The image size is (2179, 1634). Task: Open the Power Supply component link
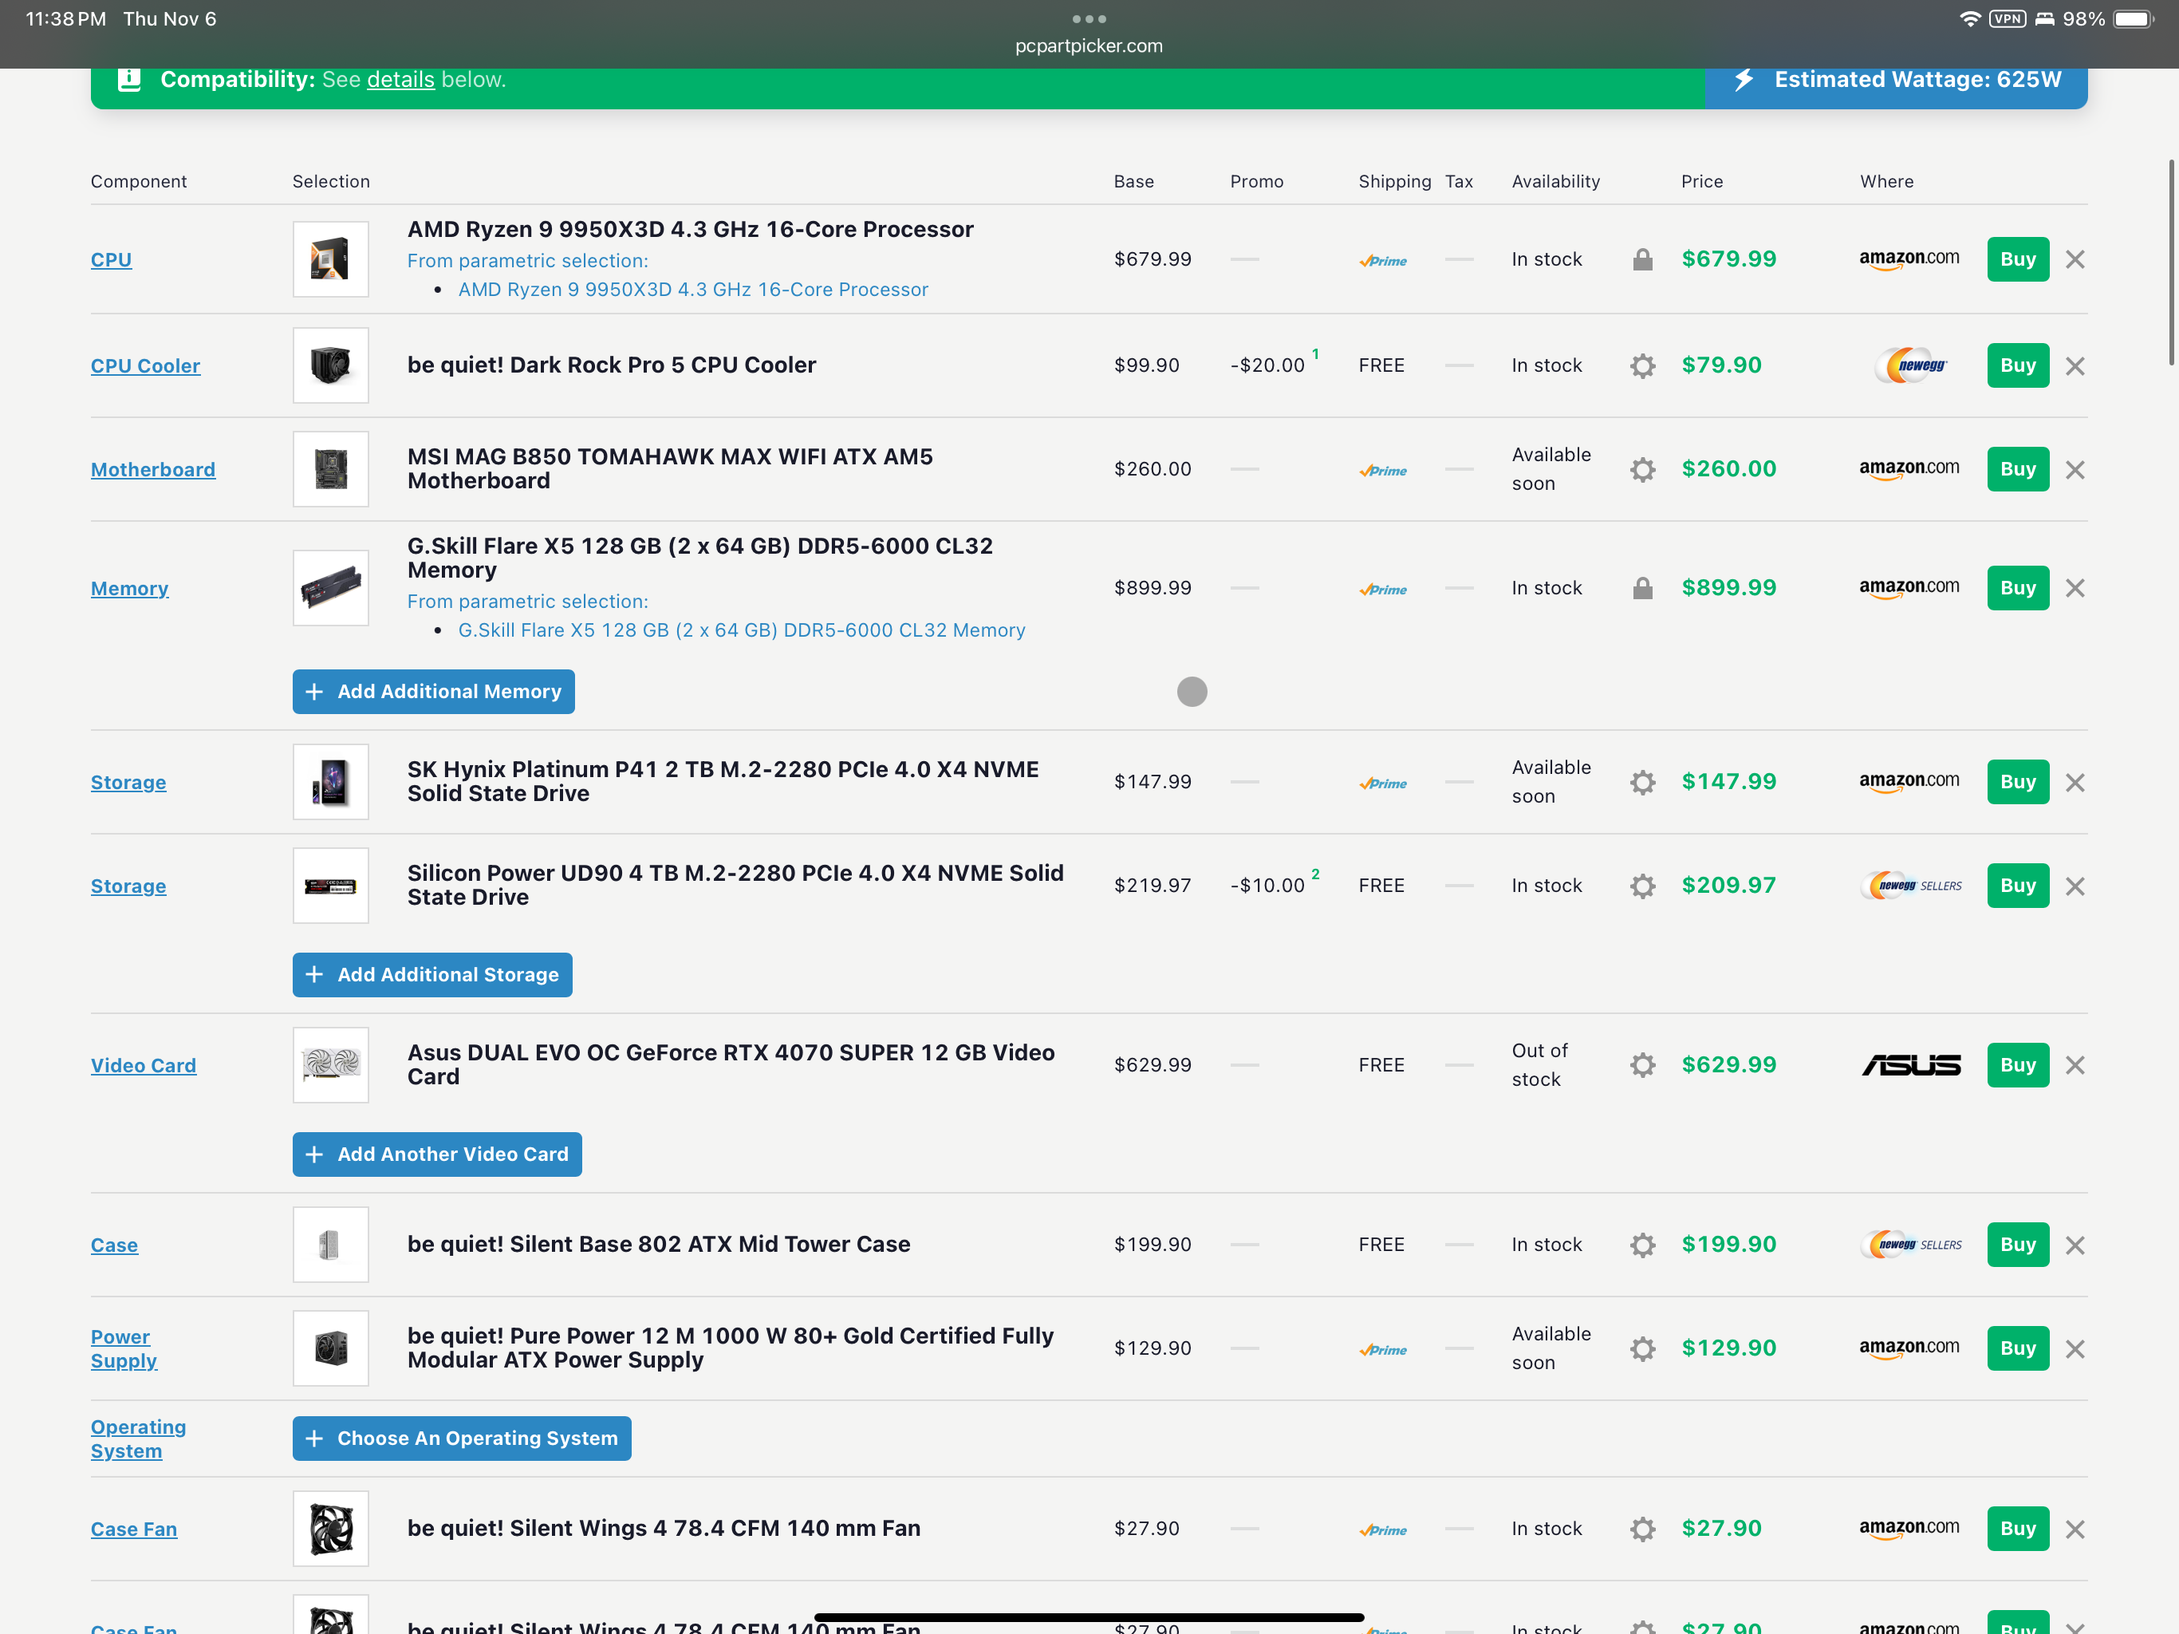point(123,1348)
